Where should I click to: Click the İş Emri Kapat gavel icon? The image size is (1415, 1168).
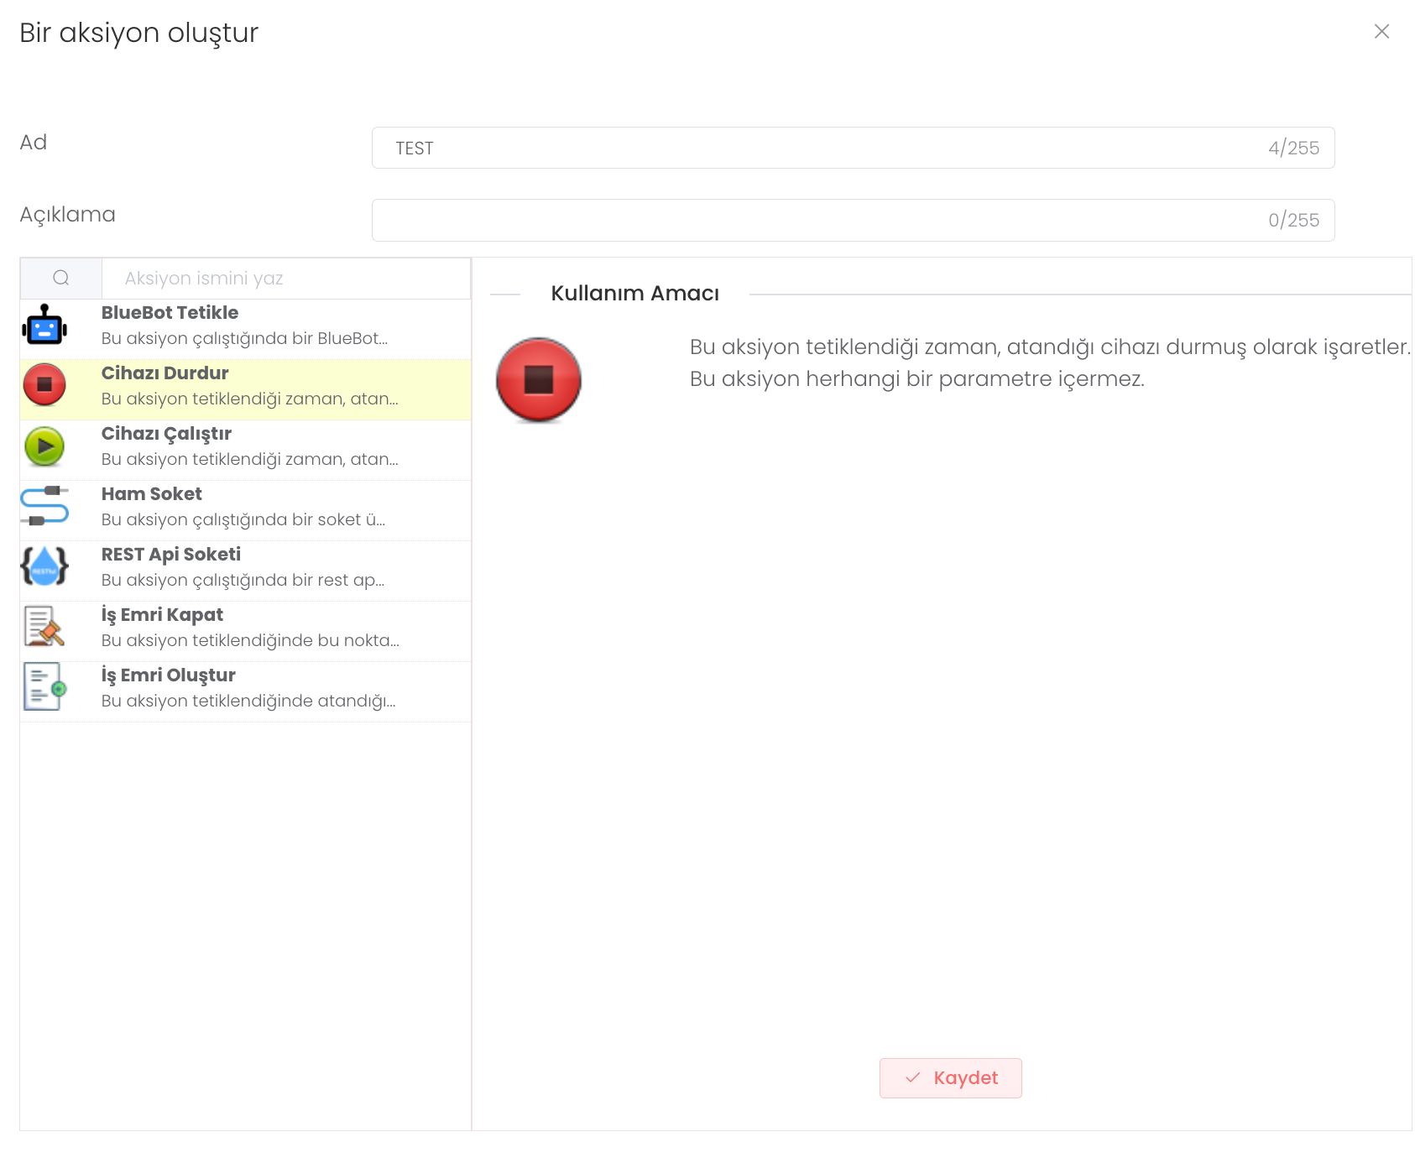(x=44, y=627)
